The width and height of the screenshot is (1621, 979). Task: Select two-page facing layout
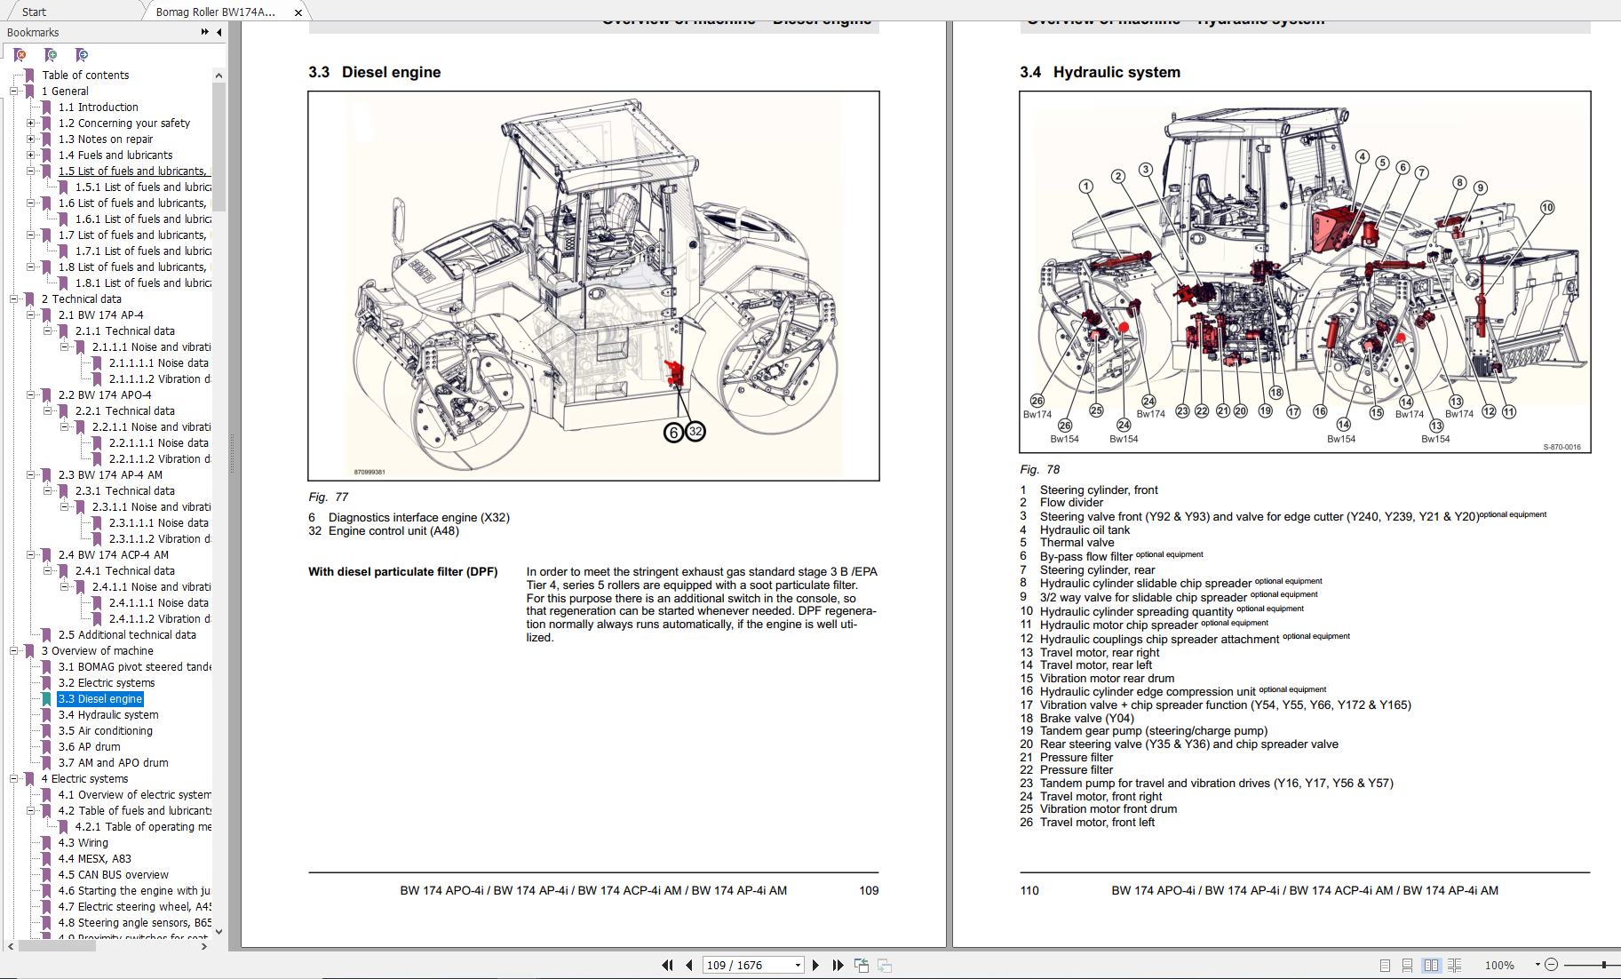coord(1431,965)
